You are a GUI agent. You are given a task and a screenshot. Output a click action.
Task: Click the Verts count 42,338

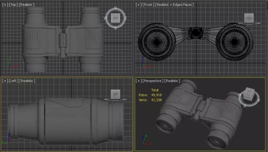[156, 100]
